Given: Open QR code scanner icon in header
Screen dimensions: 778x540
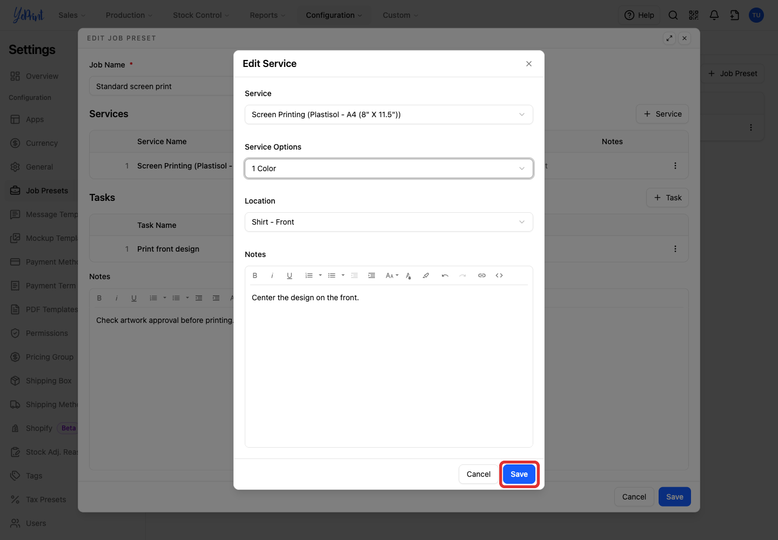Looking at the screenshot, I should click(694, 15).
